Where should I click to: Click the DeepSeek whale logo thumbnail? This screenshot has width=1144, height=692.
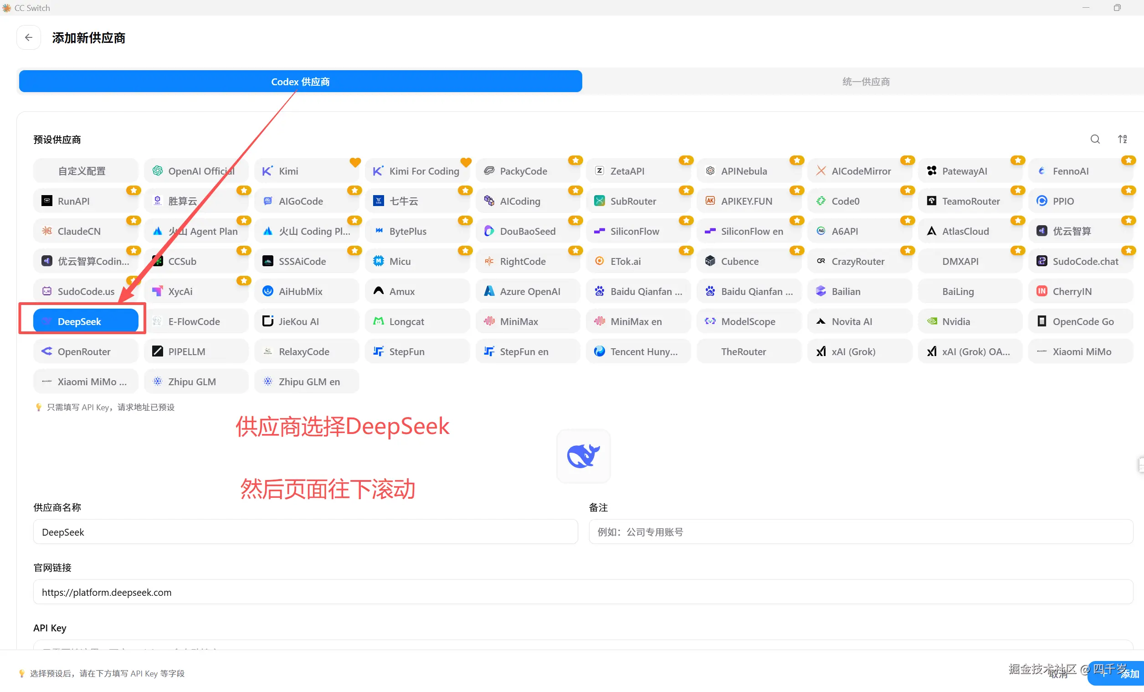pos(584,456)
